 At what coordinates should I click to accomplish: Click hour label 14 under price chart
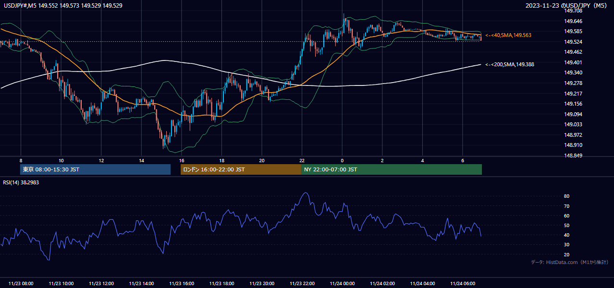pos(141,160)
